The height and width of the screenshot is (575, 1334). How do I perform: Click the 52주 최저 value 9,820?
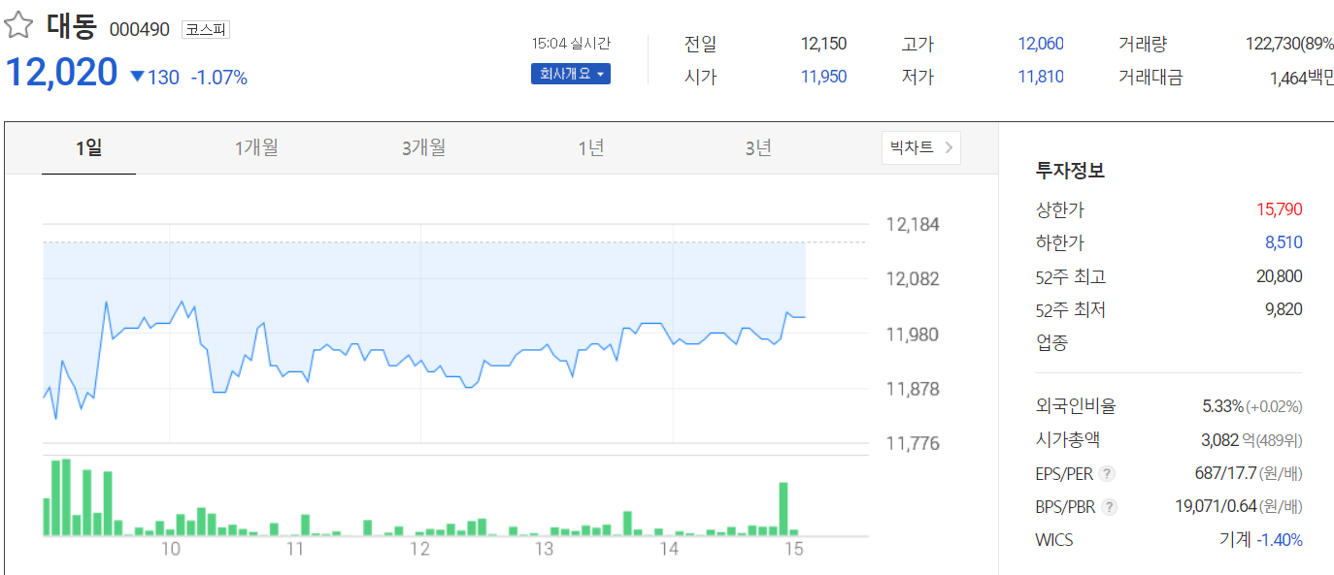click(1283, 309)
